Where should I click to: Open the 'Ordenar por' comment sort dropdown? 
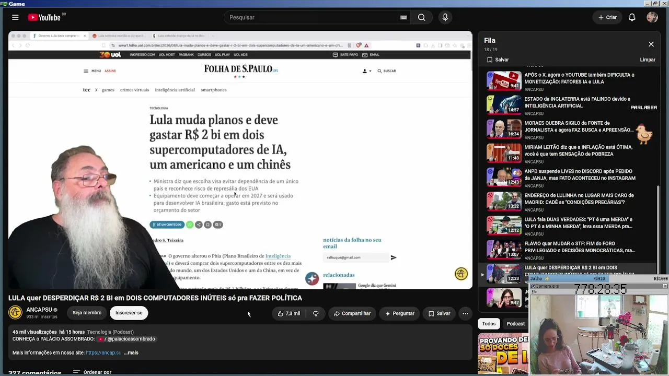(93, 372)
